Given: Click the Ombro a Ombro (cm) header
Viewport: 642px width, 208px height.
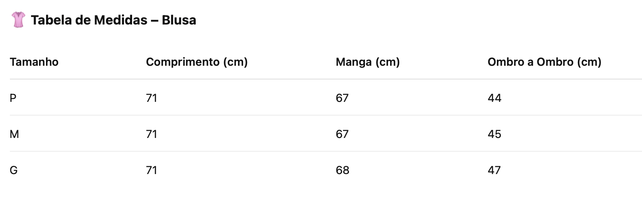Looking at the screenshot, I should click(544, 62).
